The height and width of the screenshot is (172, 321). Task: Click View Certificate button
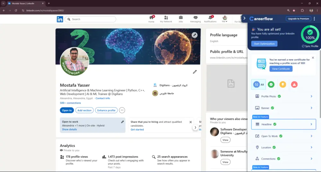pyautogui.click(x=281, y=69)
